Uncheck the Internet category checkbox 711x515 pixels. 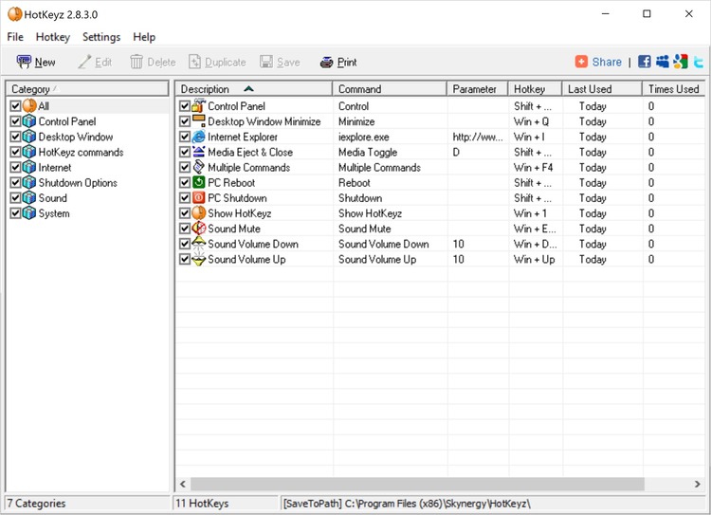click(x=15, y=168)
